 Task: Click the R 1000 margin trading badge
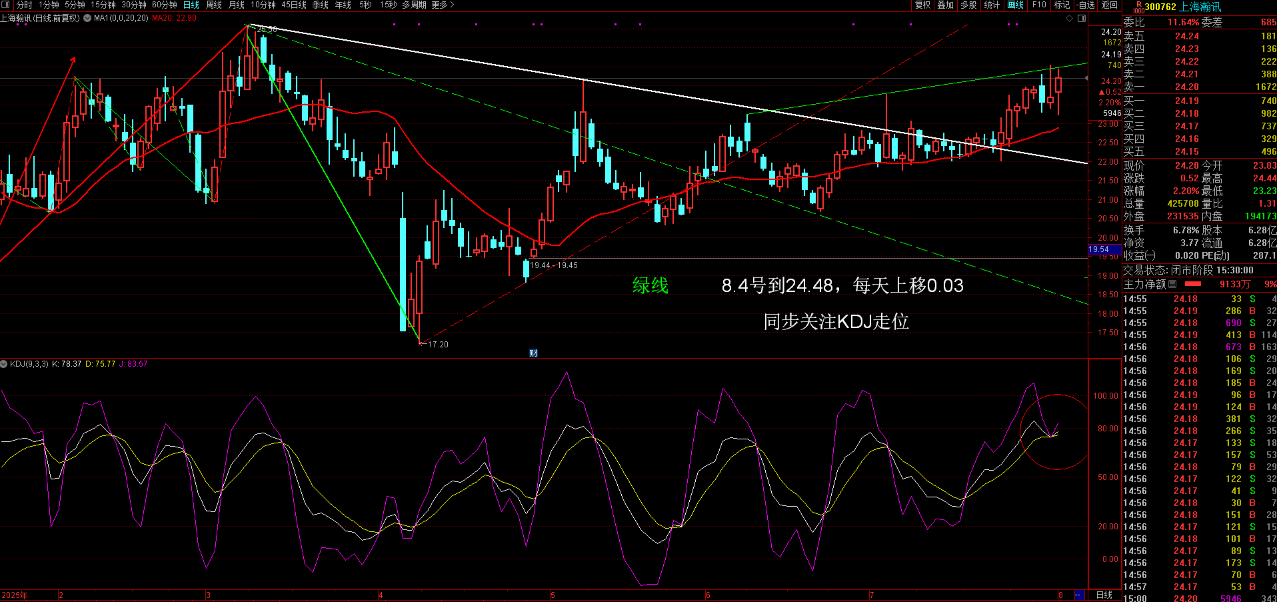click(1138, 7)
